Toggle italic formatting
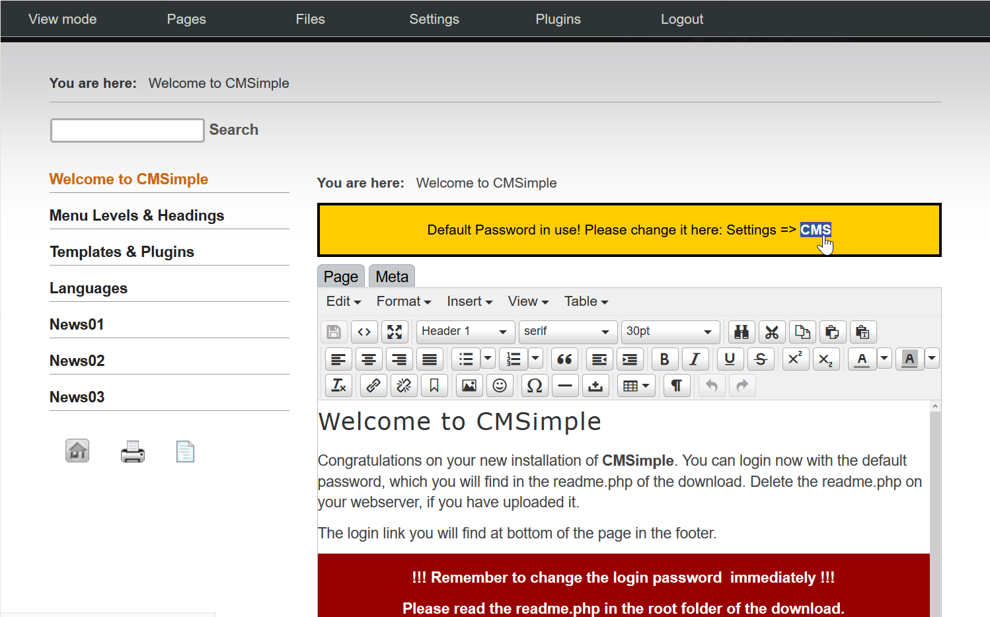This screenshot has height=617, width=990. (695, 359)
